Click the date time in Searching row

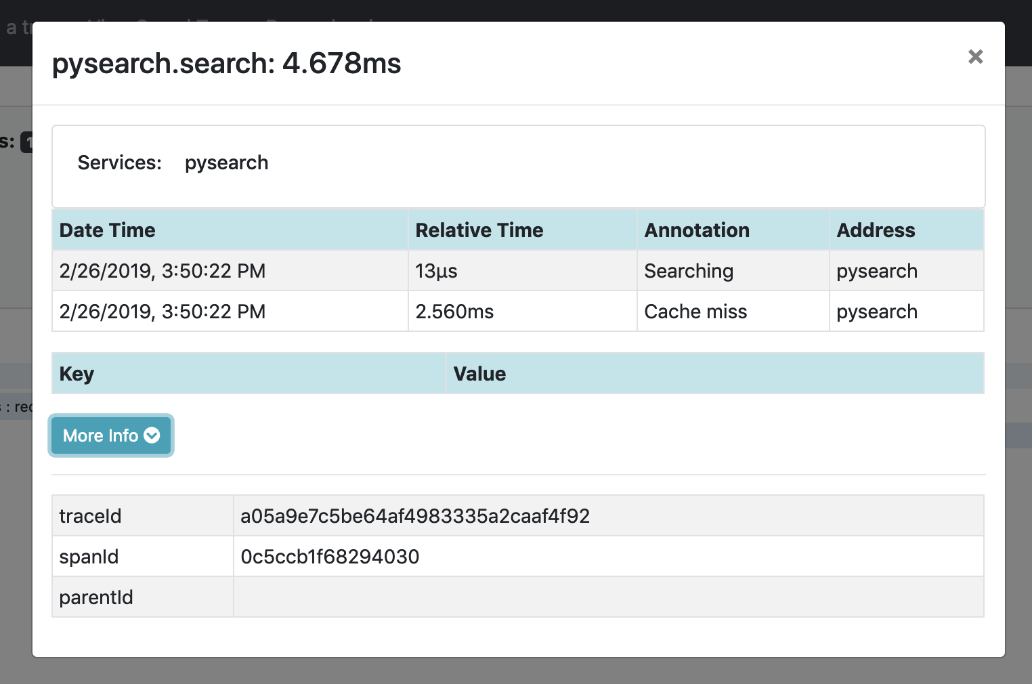(230, 271)
